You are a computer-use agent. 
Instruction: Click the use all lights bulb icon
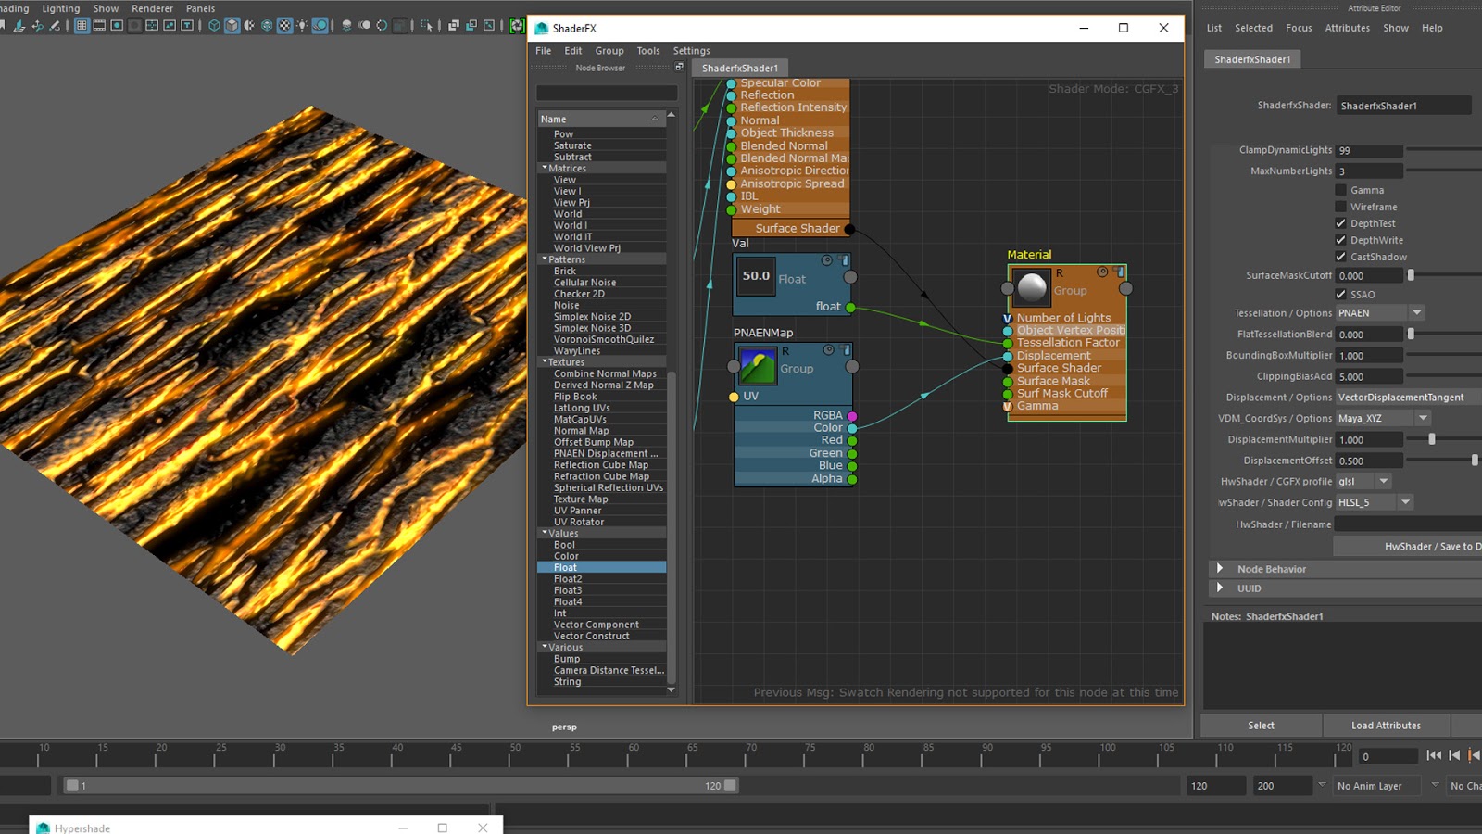click(x=302, y=26)
